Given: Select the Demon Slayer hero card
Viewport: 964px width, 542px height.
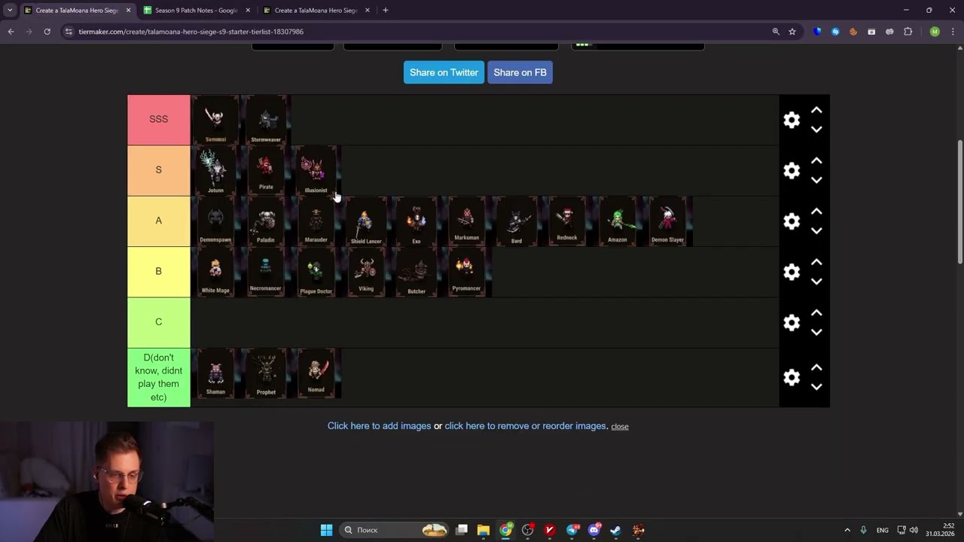Looking at the screenshot, I should click(x=667, y=221).
